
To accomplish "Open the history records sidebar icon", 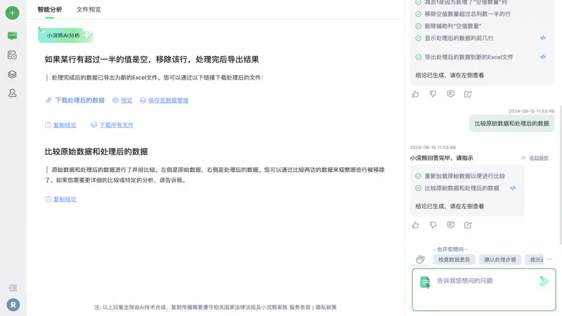I will (12, 55).
